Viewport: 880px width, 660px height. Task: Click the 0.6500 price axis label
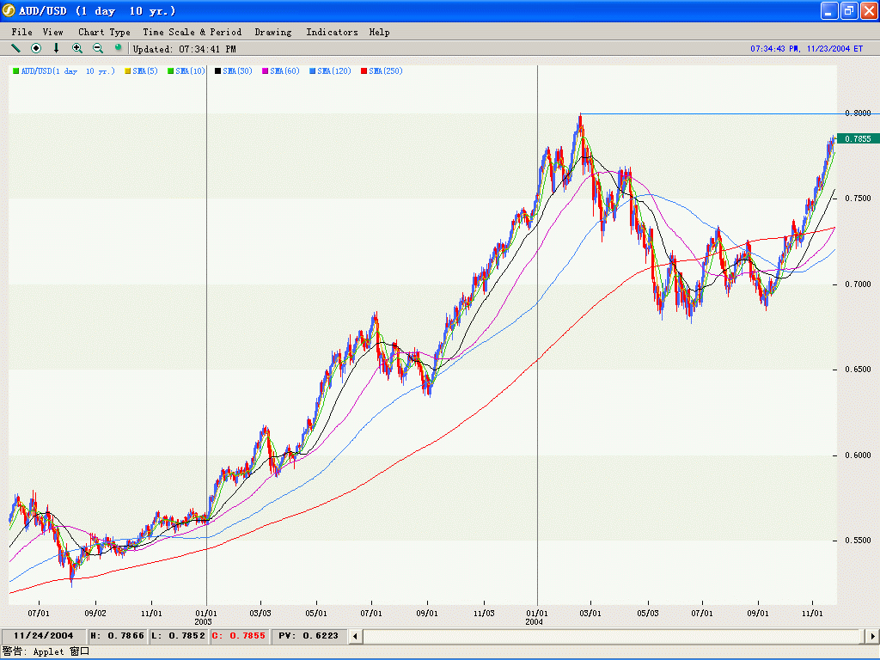(x=858, y=370)
